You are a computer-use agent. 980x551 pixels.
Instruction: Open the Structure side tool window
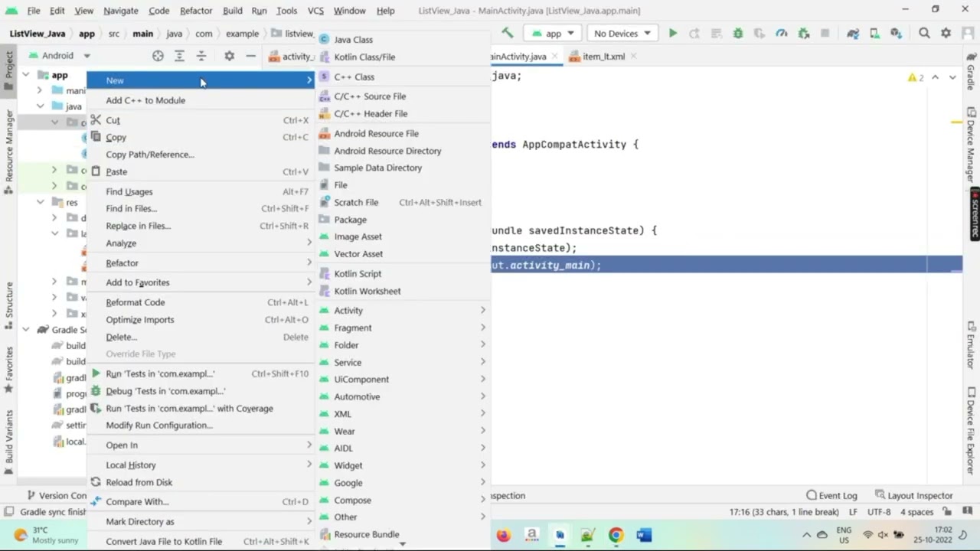tap(9, 305)
